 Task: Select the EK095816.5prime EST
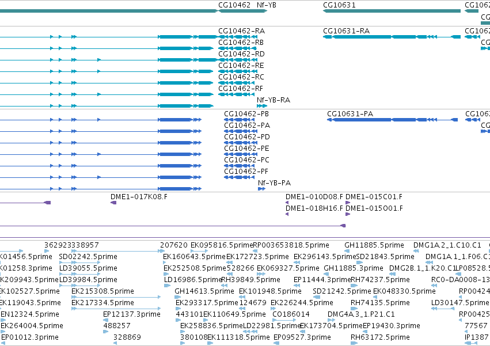point(222,245)
